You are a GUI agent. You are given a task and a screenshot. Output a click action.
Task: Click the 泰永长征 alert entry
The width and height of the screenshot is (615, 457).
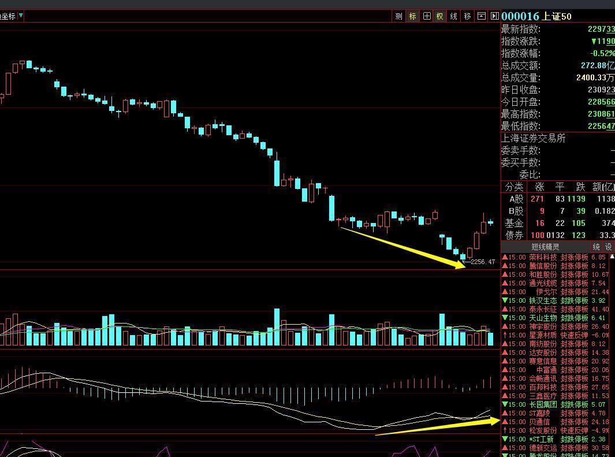(555, 309)
